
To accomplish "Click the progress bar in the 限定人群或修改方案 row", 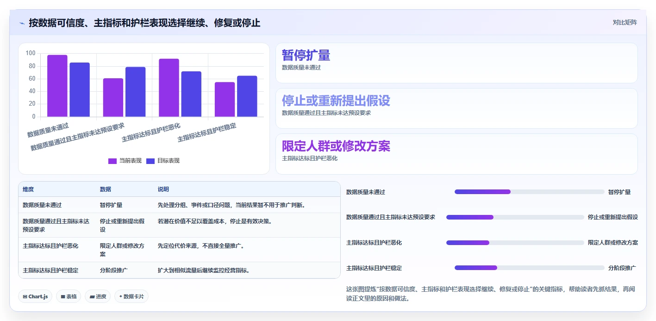I will click(515, 242).
